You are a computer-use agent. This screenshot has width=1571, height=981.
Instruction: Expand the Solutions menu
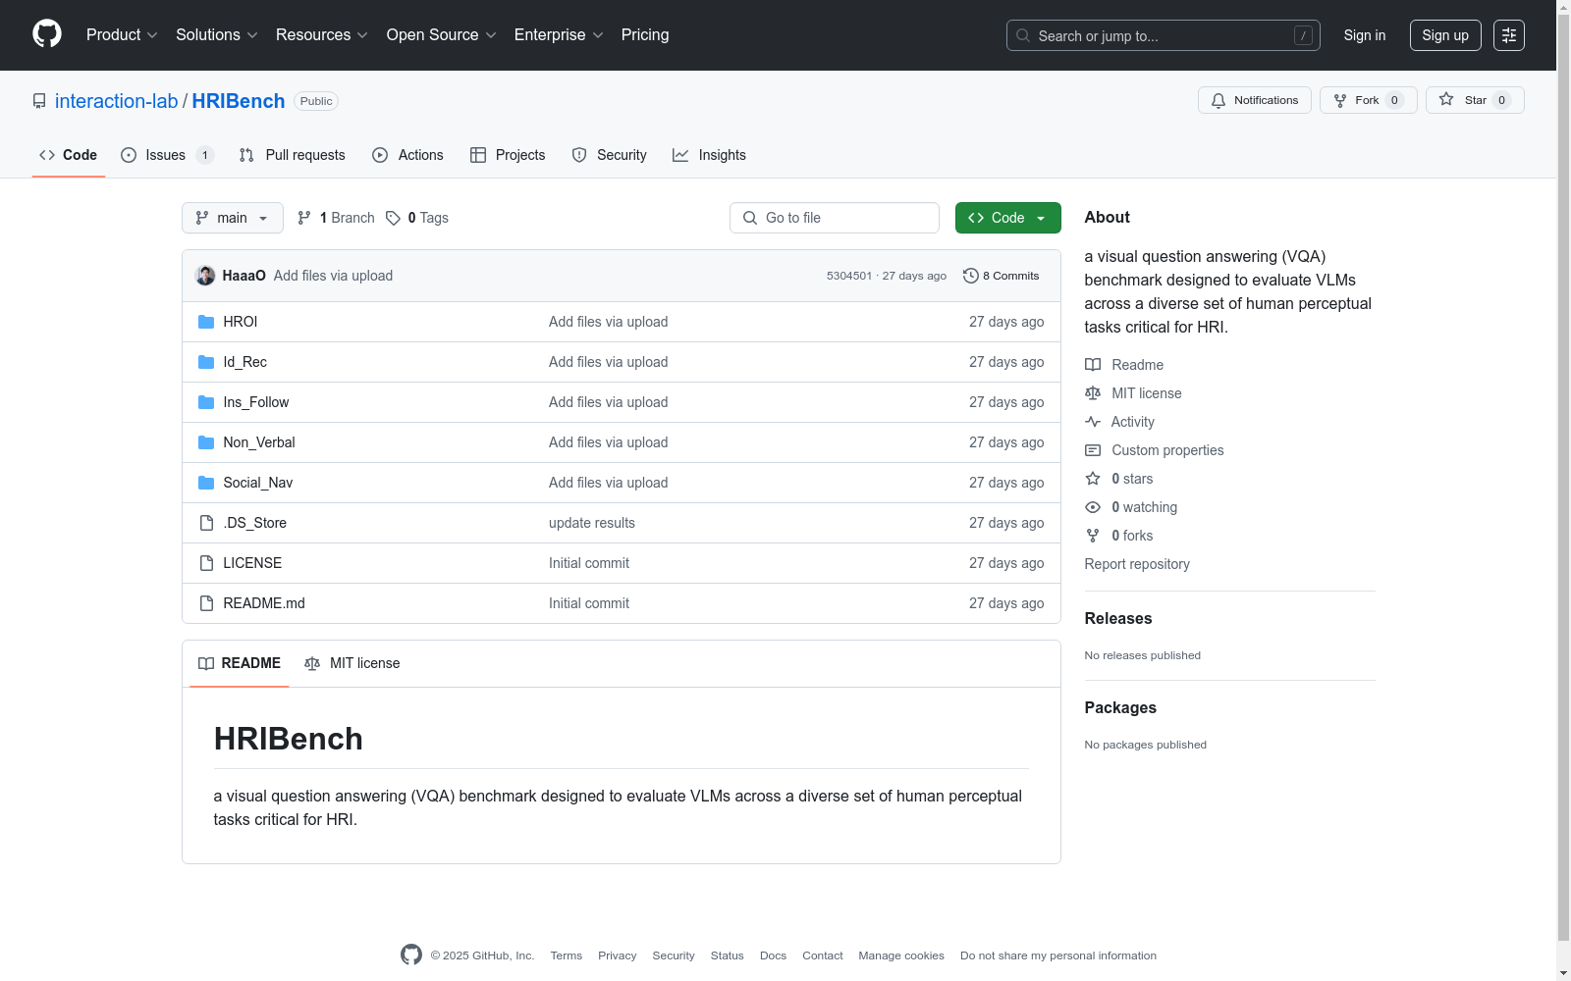[x=217, y=35]
